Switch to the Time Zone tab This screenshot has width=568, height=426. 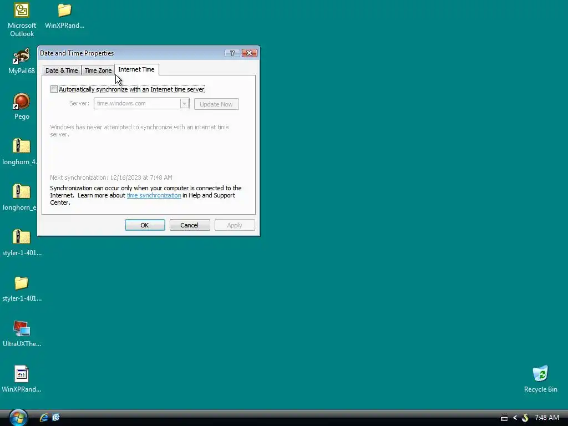point(98,70)
